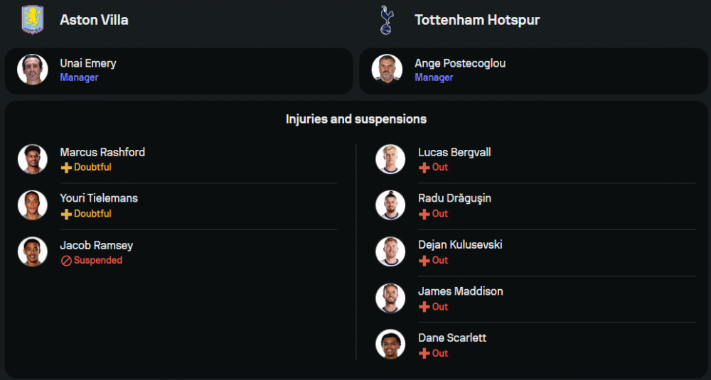Select the Unai Emery name link

[87, 63]
